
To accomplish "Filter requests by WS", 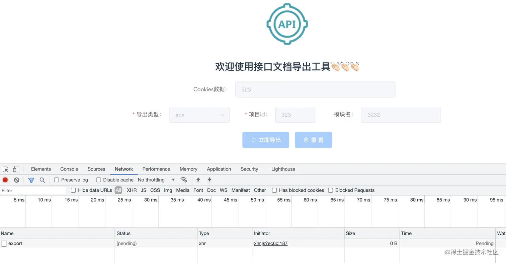I will coord(224,190).
